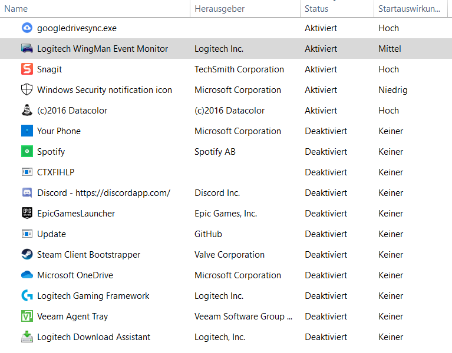
Task: Click the Logitech WingMan Event Monitor icon
Action: (27, 48)
